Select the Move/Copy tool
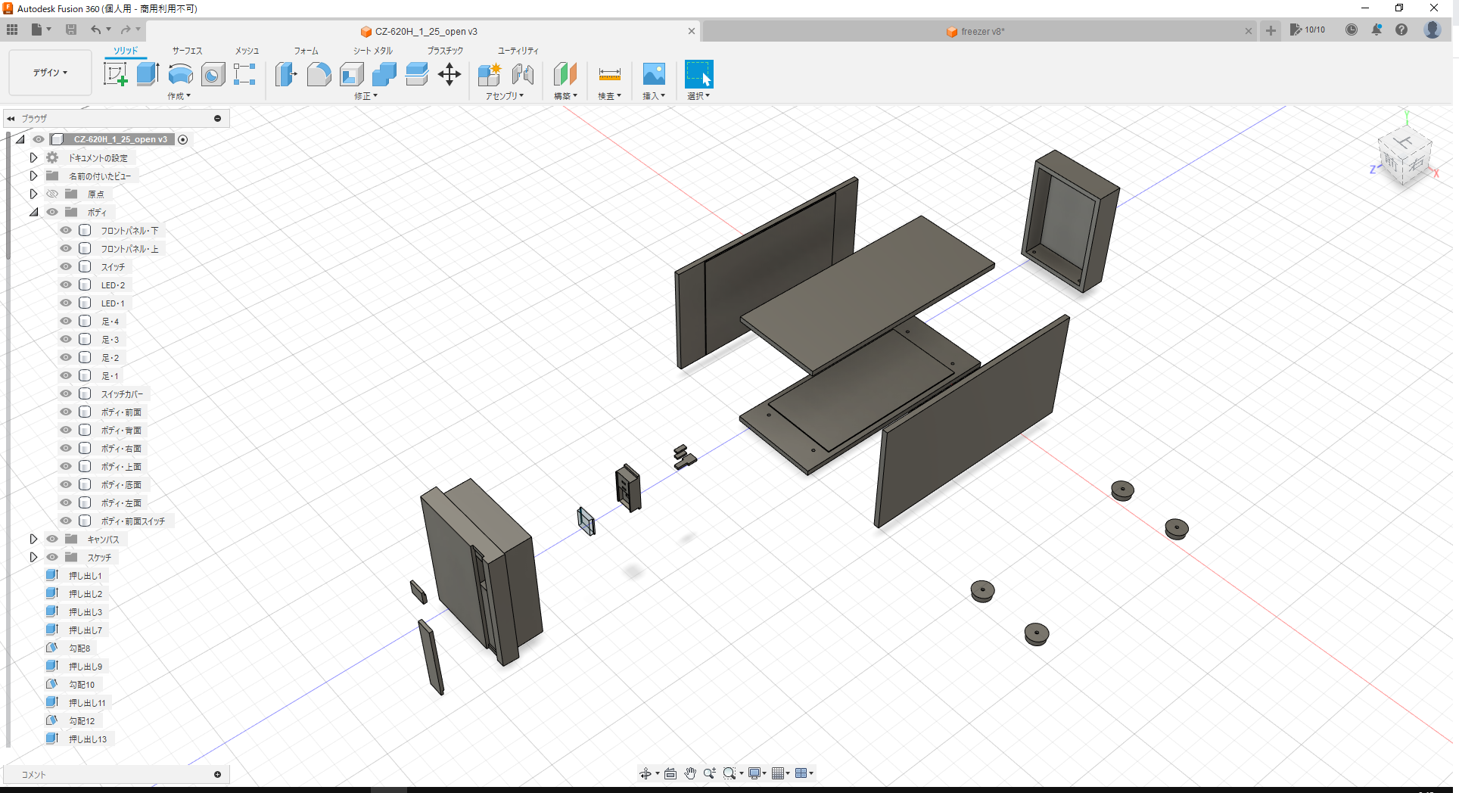Screen dimensions: 1459x793 point(450,73)
